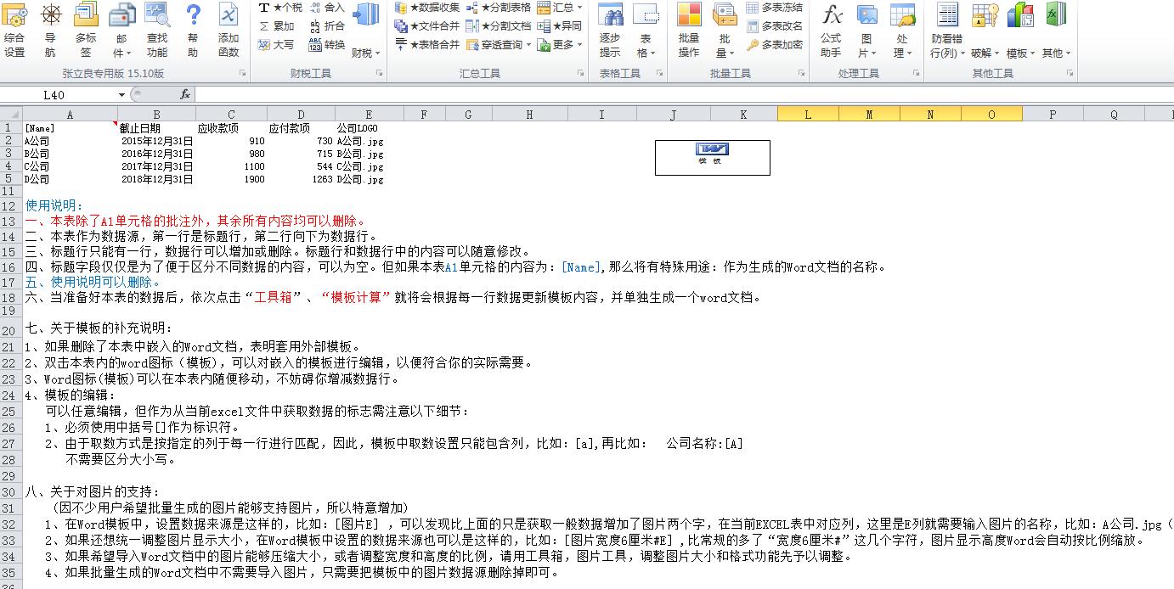
Task: Open the Name Box cell dropdown arrow
Action: pos(122,95)
